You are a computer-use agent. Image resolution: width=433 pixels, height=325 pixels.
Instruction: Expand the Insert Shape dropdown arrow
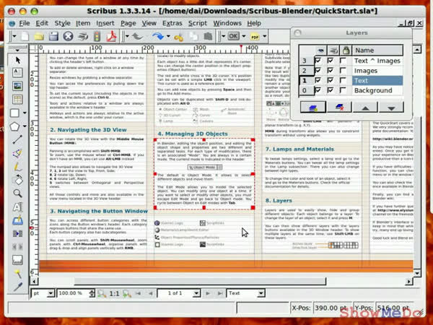coord(25,113)
